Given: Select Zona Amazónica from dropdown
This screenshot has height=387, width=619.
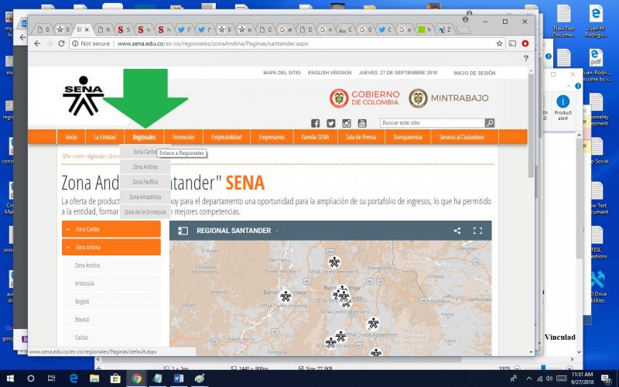Looking at the screenshot, I should click(x=145, y=197).
